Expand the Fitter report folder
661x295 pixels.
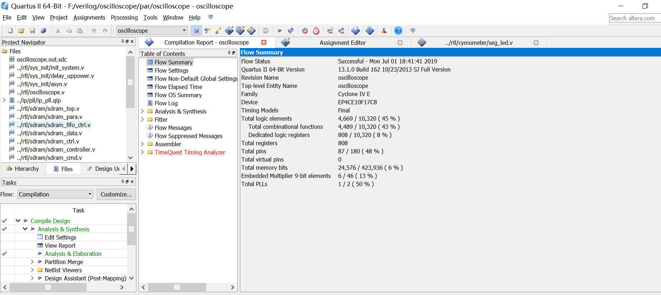coord(142,120)
